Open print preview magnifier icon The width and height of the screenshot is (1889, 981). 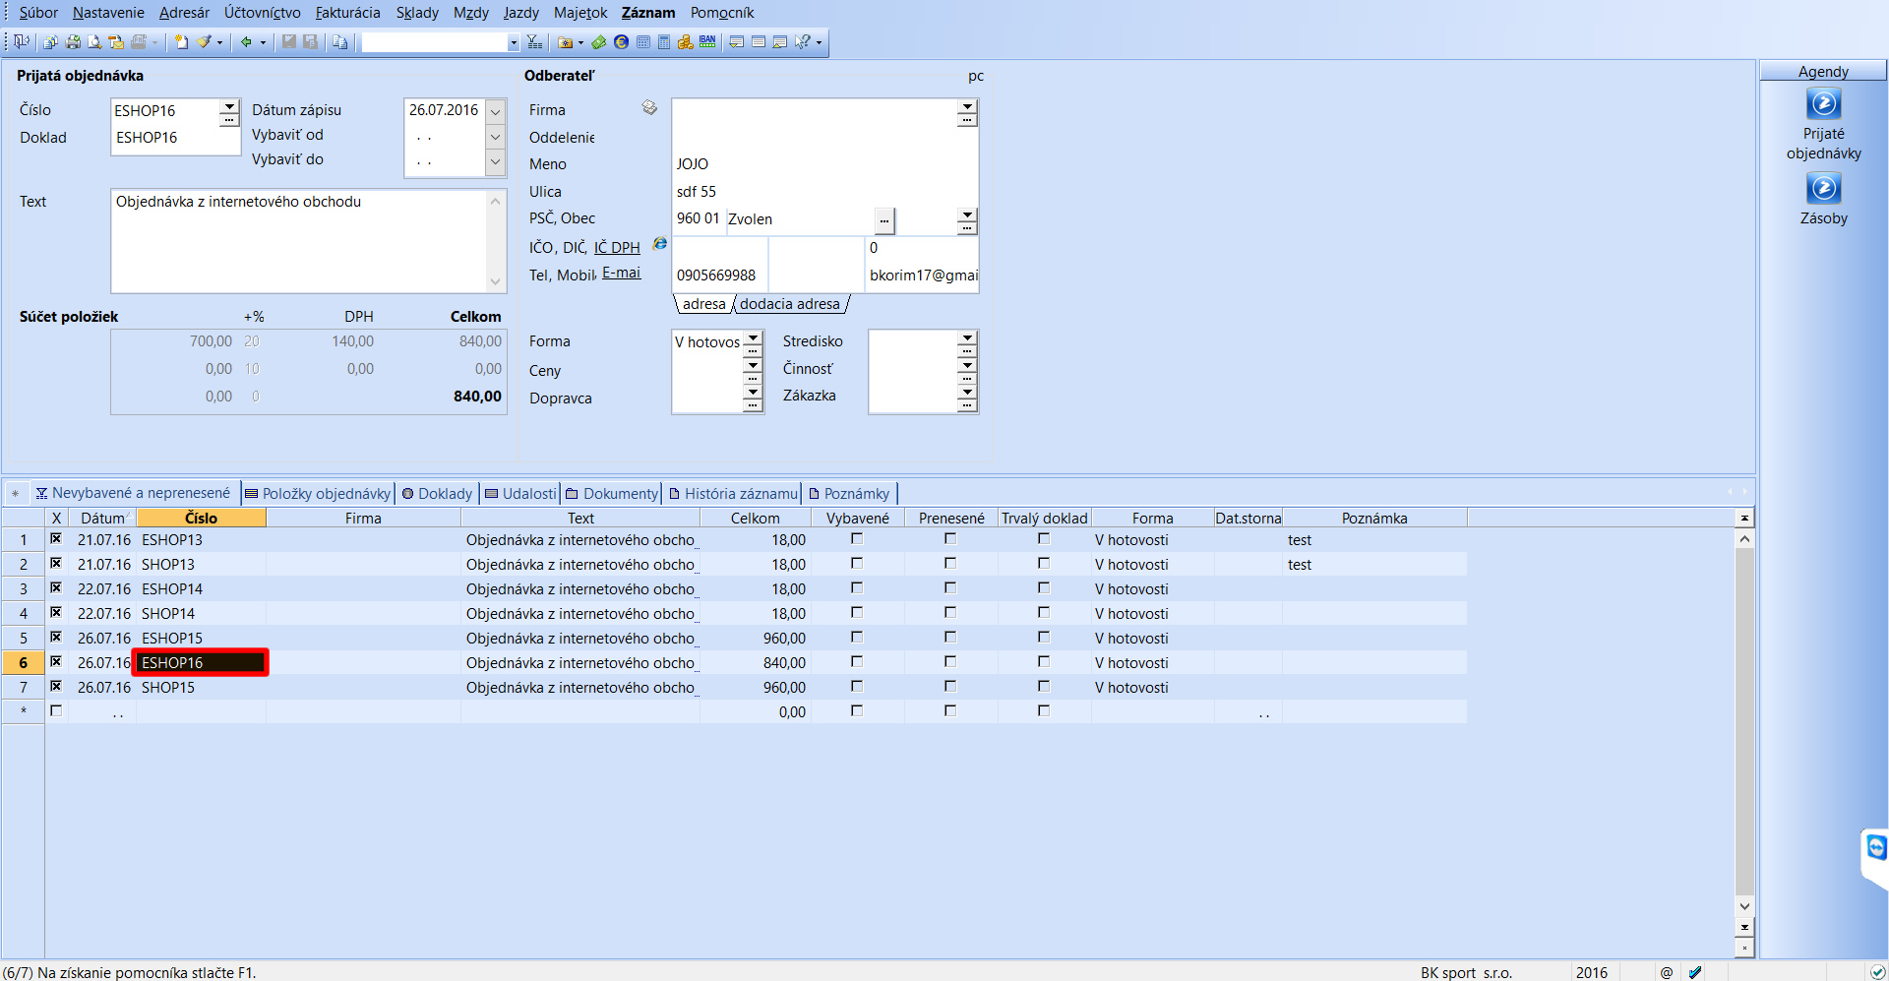(94, 42)
